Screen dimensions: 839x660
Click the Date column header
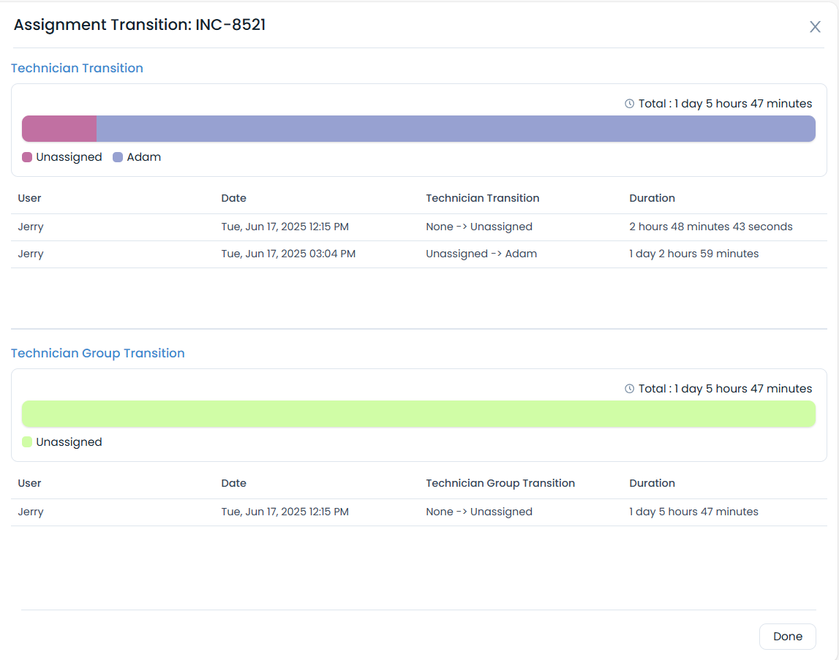[x=234, y=198]
